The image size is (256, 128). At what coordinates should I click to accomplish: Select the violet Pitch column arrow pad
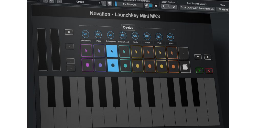click(x=99, y=51)
